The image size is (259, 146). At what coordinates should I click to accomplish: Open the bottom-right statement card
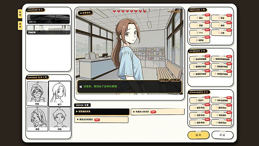point(221,122)
